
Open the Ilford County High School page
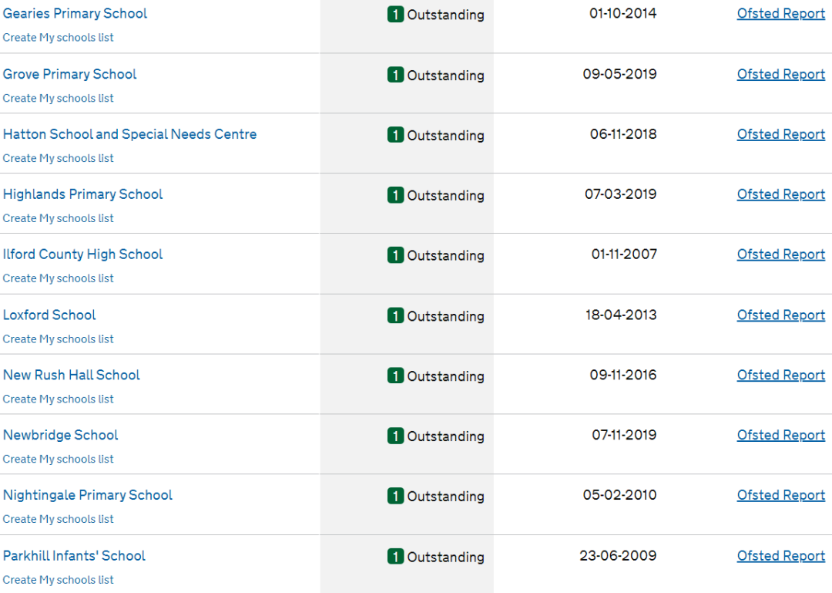click(82, 254)
